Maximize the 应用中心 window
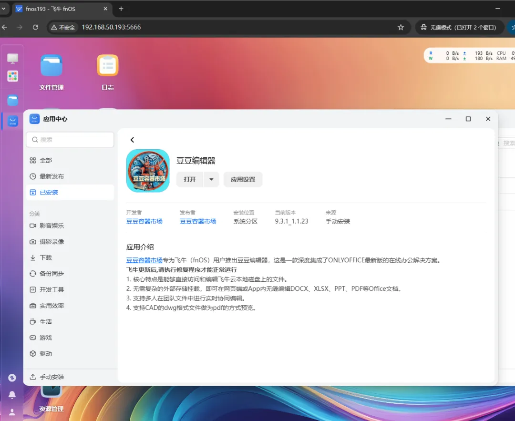Screen dimensions: 515x421 point(468,119)
